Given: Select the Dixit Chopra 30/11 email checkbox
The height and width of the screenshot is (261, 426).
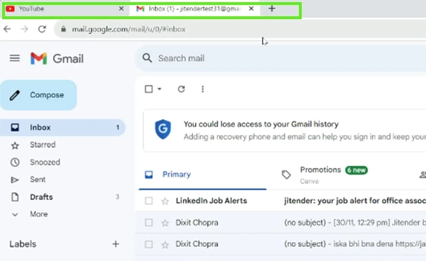Looking at the screenshot, I should coord(148,223).
